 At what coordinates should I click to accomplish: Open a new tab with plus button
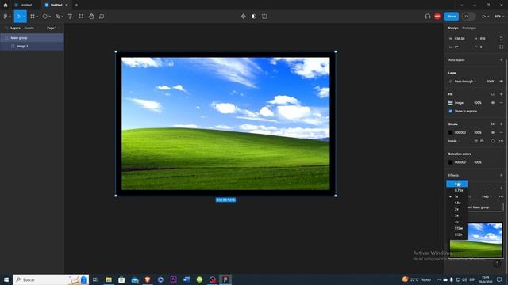coord(76,6)
